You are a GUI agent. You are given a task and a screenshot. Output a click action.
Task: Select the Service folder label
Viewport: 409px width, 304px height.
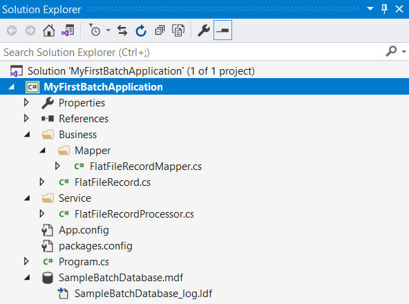[x=75, y=198]
